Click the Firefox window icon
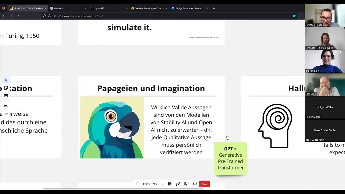Screen dimensions: 345x194 point(3,8)
